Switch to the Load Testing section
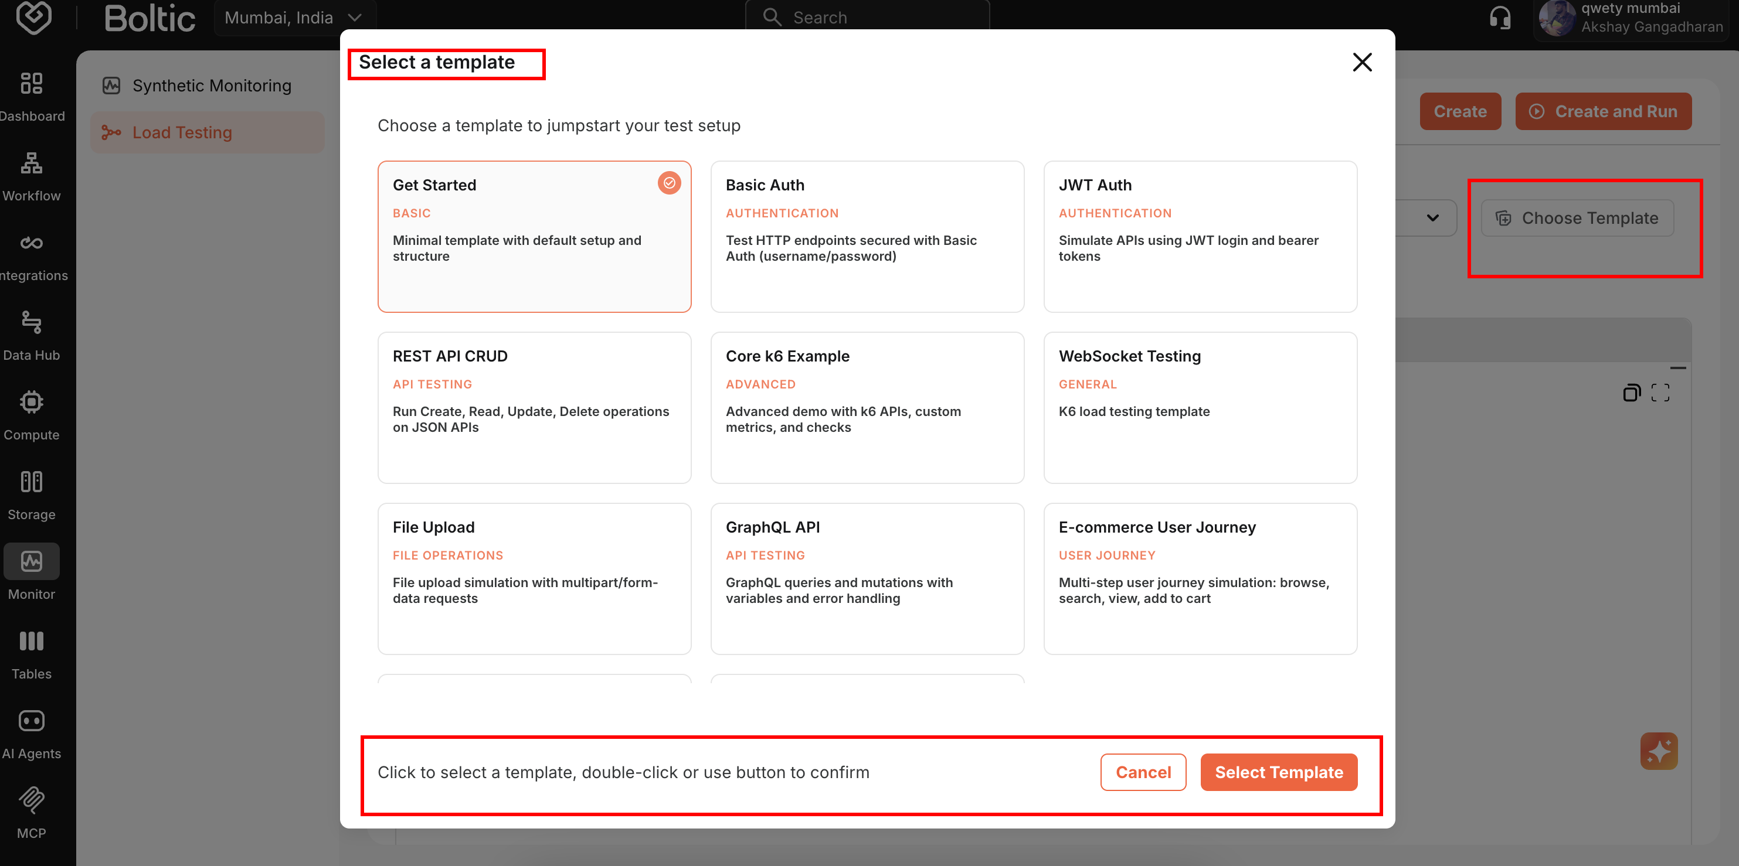 (x=182, y=132)
